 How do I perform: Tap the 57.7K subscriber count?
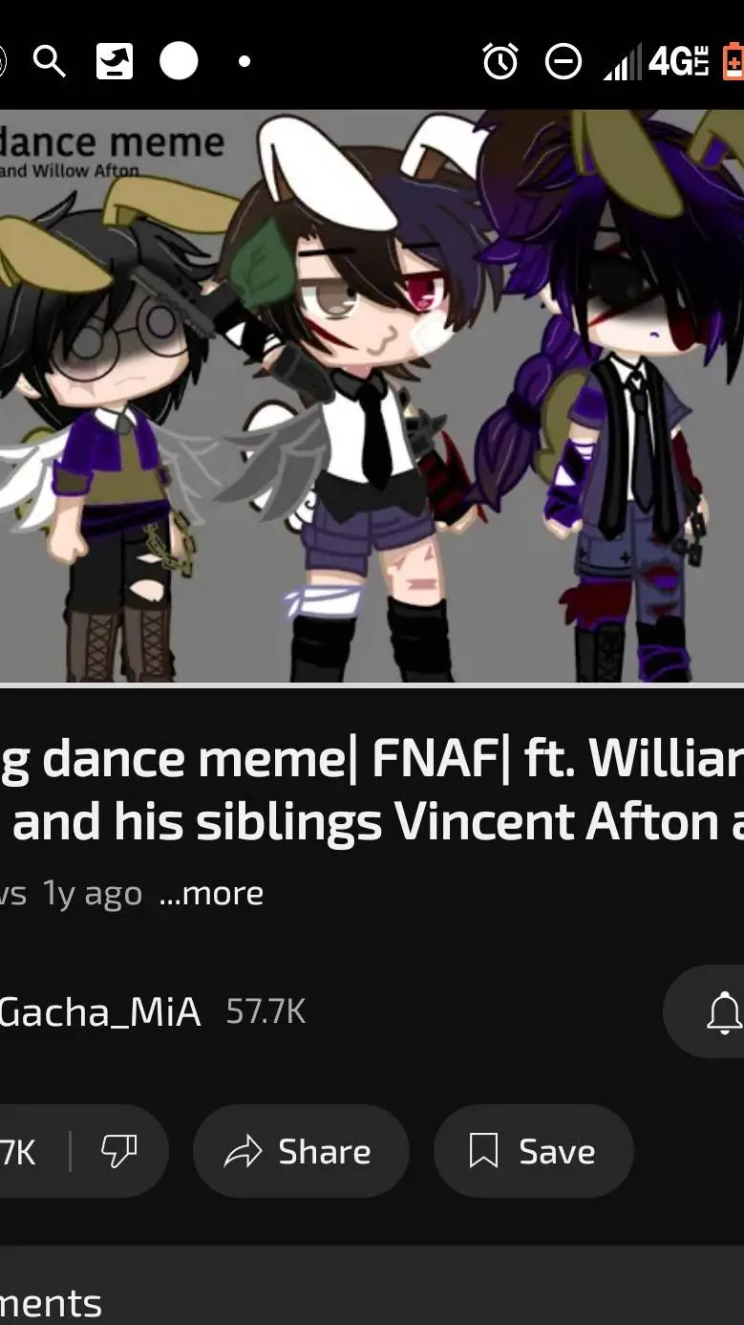[x=266, y=1011]
